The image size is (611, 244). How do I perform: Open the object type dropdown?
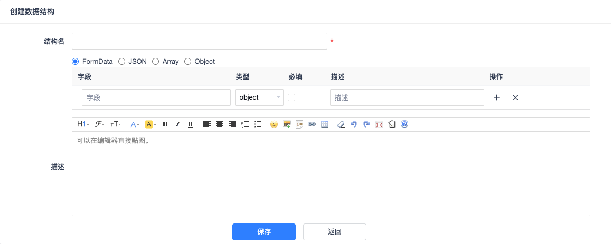click(x=259, y=97)
